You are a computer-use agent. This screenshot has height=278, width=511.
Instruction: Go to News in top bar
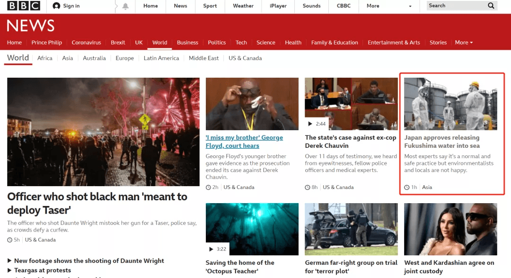click(x=181, y=6)
